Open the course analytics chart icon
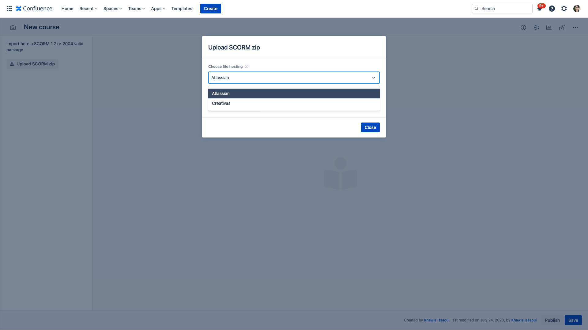Image resolution: width=588 pixels, height=330 pixels. pyautogui.click(x=549, y=28)
